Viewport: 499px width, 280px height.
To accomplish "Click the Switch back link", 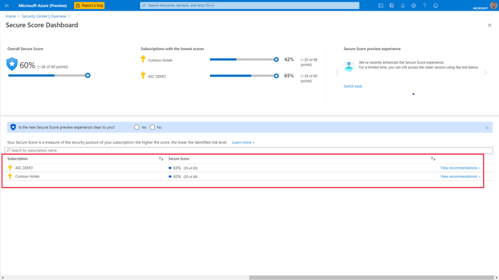I will [353, 86].
